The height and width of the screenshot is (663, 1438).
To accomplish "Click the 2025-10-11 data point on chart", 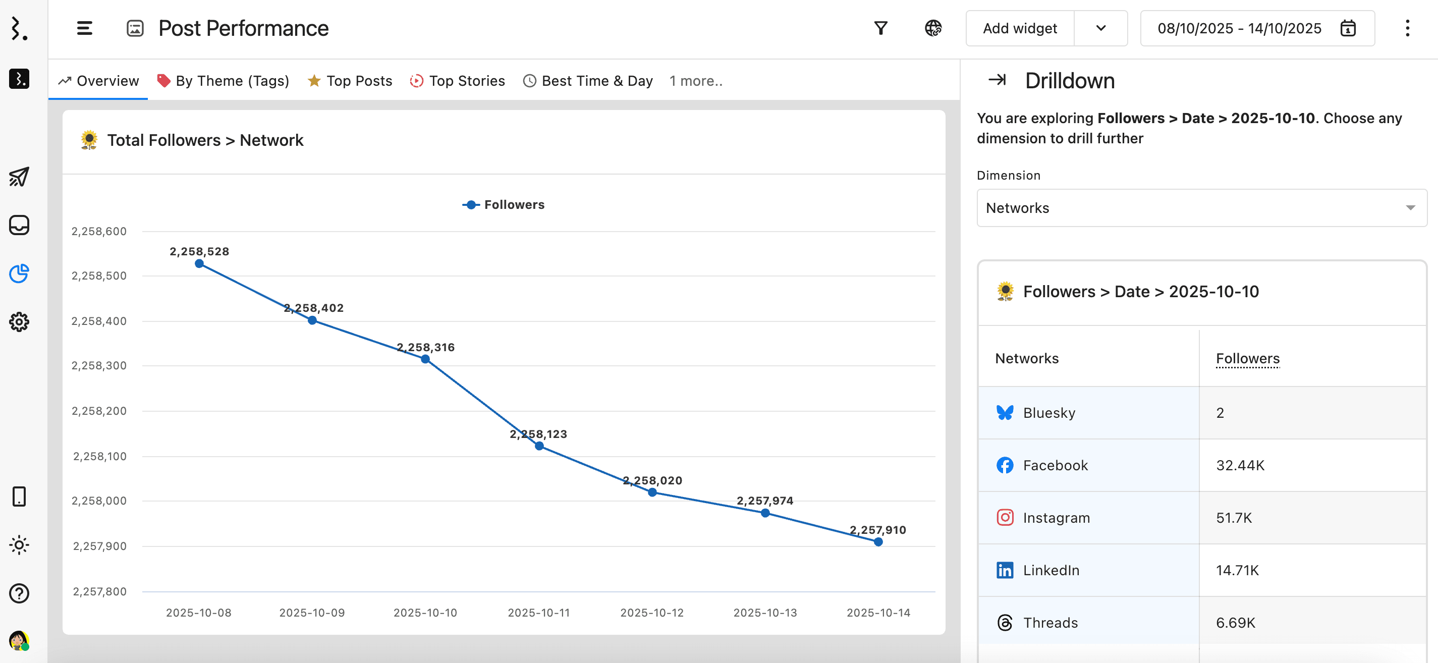I will coord(539,446).
